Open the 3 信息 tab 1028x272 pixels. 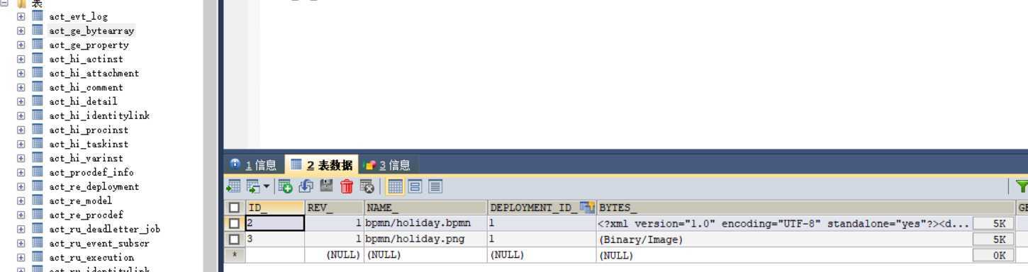click(386, 165)
